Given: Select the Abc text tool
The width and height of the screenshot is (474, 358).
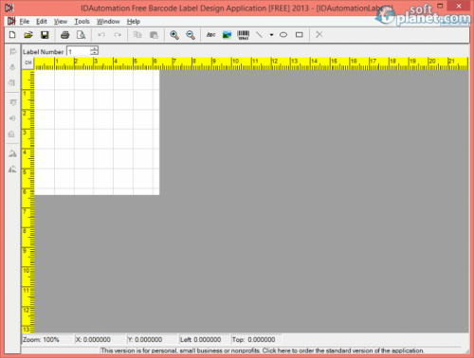Looking at the screenshot, I should tap(210, 35).
